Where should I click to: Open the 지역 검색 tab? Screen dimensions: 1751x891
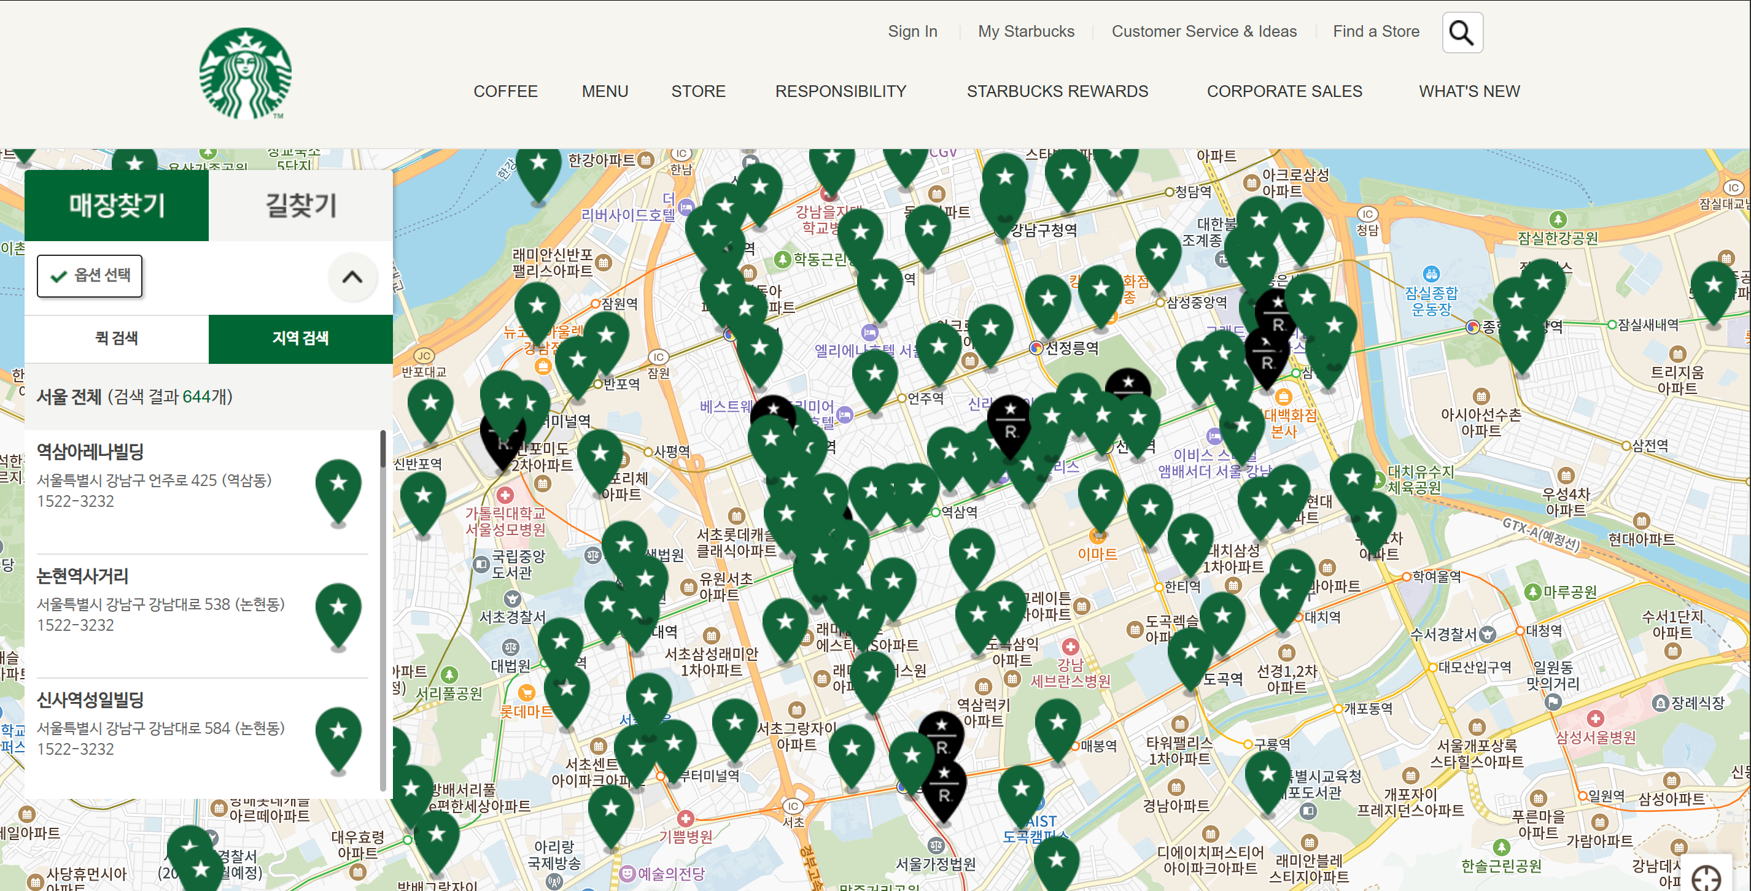300,339
